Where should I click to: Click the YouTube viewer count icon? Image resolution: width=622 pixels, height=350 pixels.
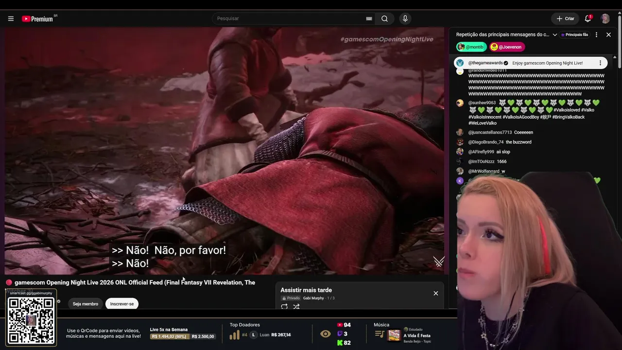point(340,325)
